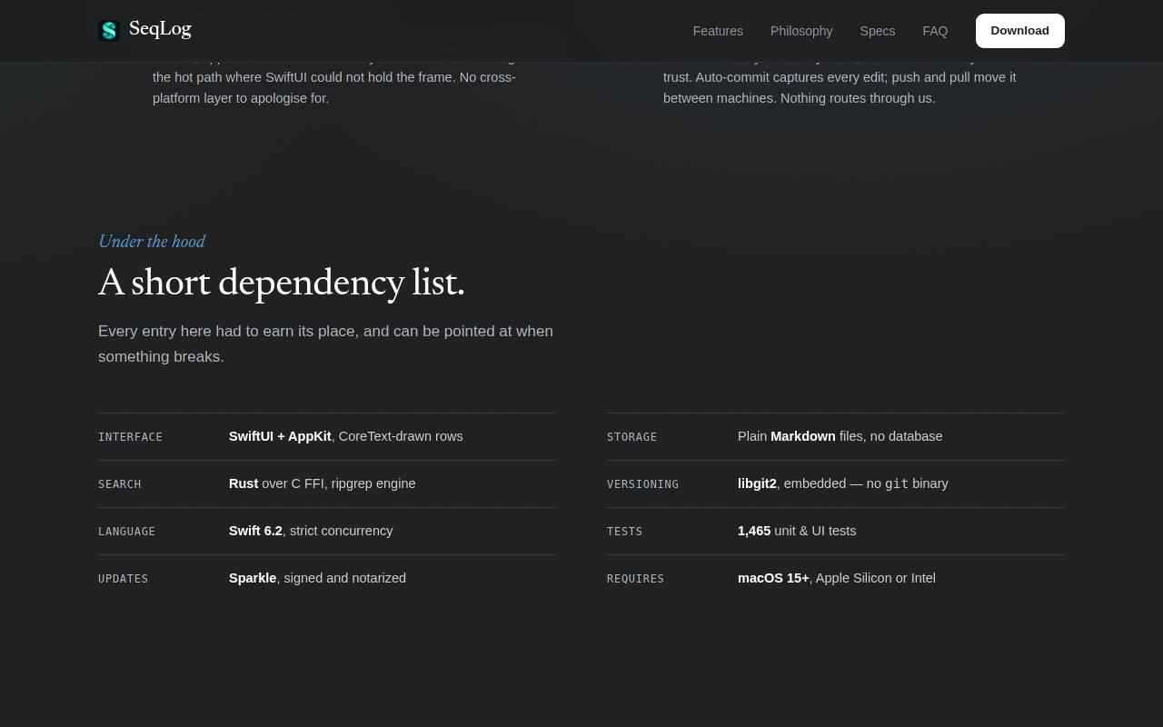Select 'SwiftUI + AppKit' text
The width and height of the screenshot is (1163, 727).
(x=280, y=436)
